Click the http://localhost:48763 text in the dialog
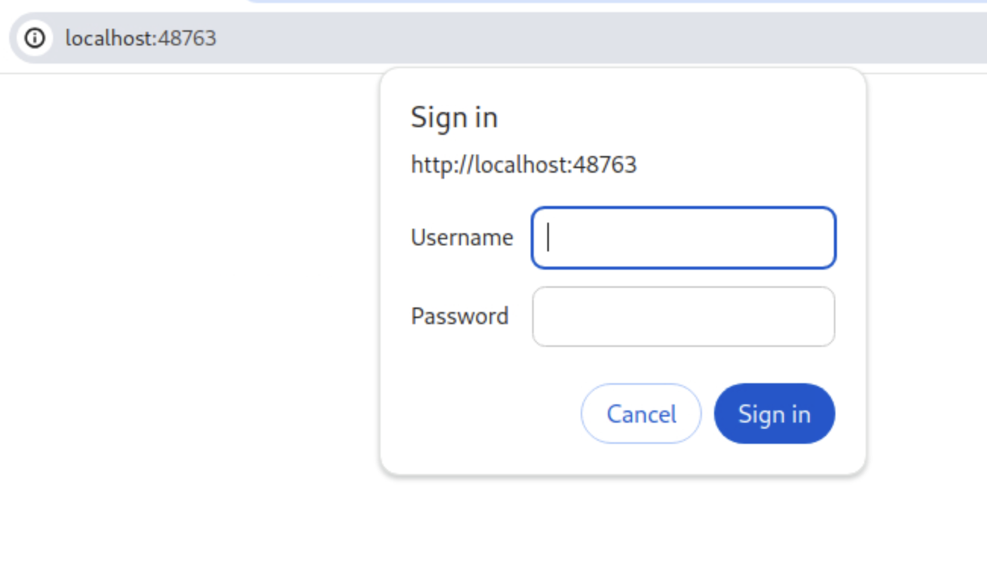987x568 pixels. (x=524, y=164)
